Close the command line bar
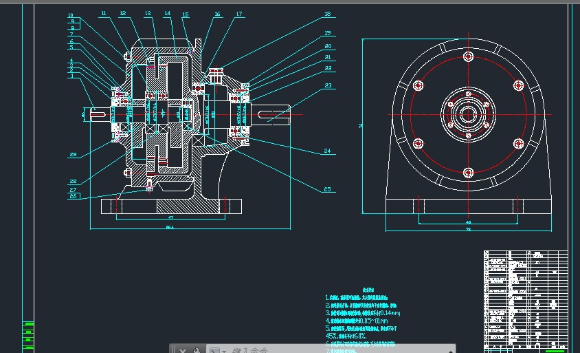The height and width of the screenshot is (353, 580). coord(183,350)
